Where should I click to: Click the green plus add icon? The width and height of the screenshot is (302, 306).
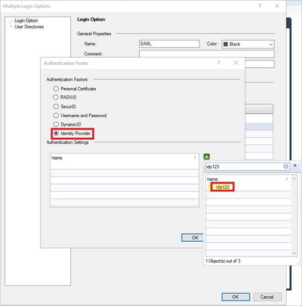click(x=207, y=157)
